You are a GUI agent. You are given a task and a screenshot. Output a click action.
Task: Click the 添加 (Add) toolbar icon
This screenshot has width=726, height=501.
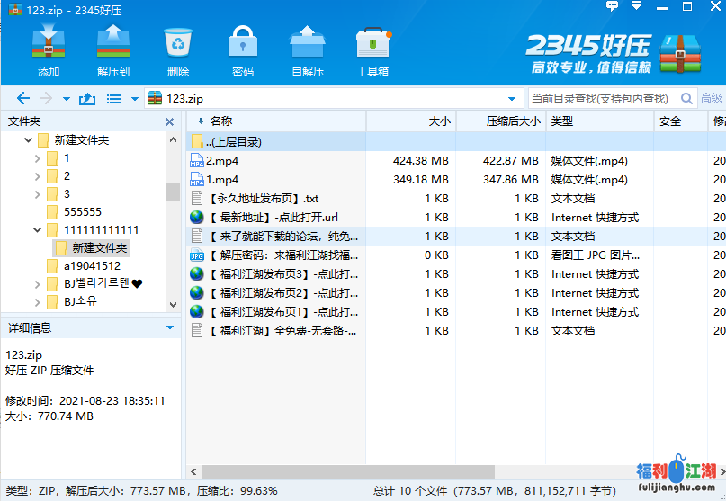[49, 50]
